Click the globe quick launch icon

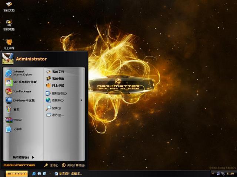pyautogui.click(x=39, y=174)
